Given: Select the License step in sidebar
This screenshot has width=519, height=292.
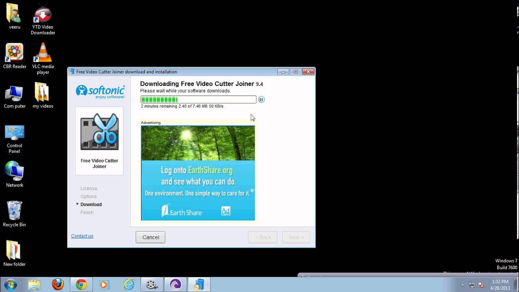Looking at the screenshot, I should coord(89,189).
